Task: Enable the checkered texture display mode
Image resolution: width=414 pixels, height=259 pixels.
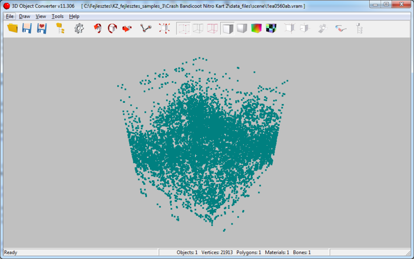Action: point(271,28)
